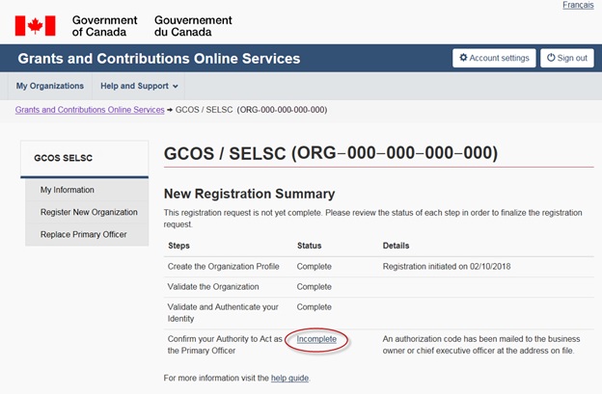Click the Create the Organization Profile step
Screen dimensions: 602x394
pos(225,266)
